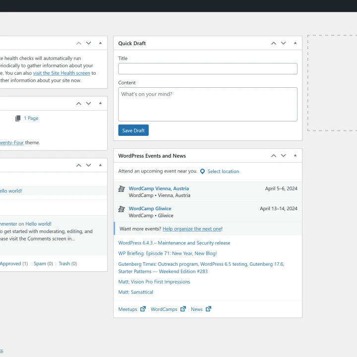Click the empty dashed widget drop area

(x=332, y=83)
